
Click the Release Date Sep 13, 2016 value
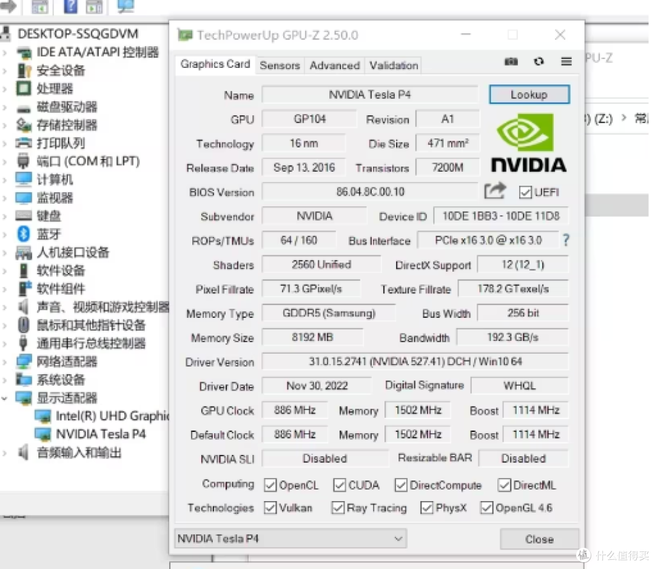coord(304,167)
